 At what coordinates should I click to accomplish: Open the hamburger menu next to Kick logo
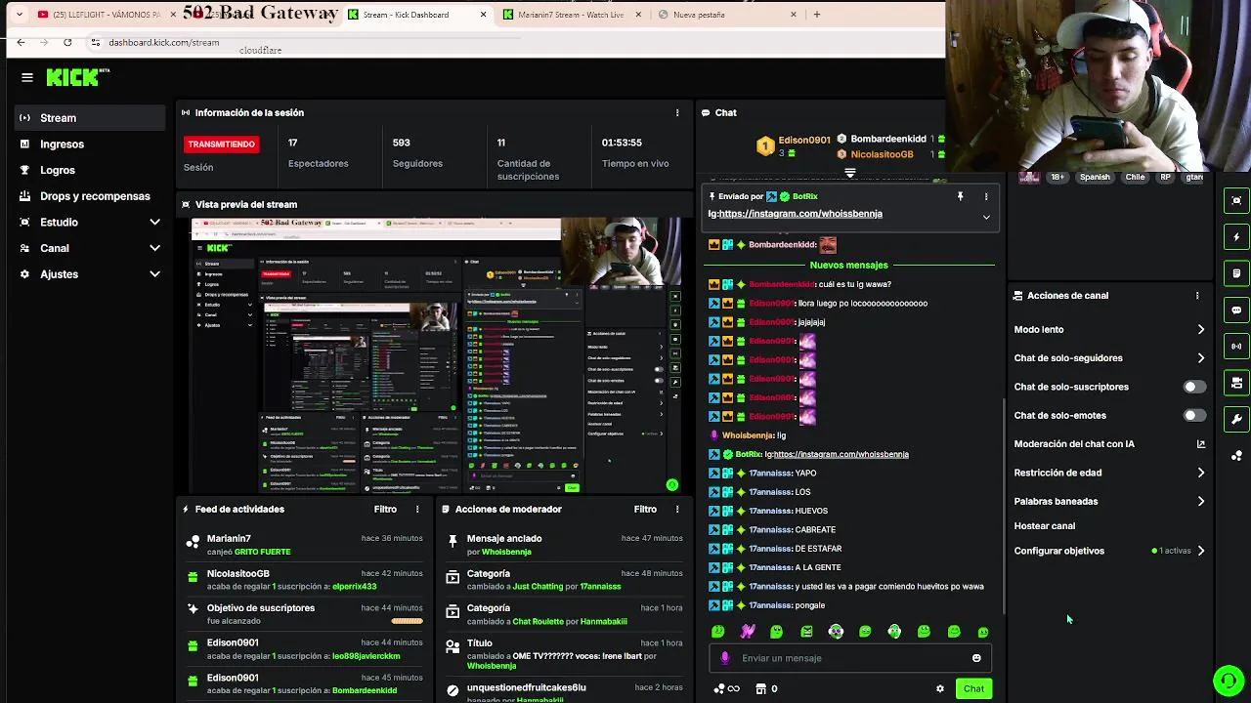(27, 77)
